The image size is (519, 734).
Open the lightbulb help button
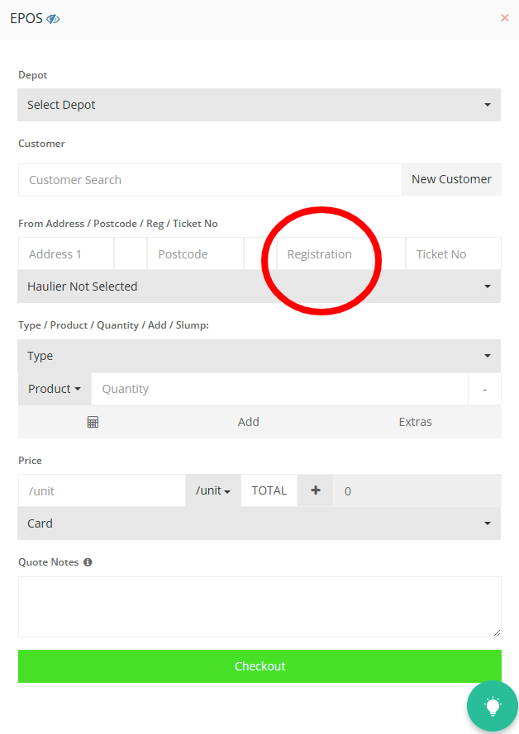tap(492, 706)
